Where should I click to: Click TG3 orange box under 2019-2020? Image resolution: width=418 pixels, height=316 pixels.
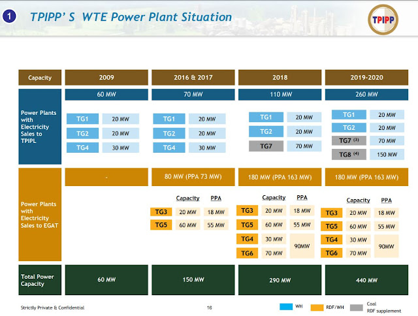pyautogui.click(x=331, y=213)
